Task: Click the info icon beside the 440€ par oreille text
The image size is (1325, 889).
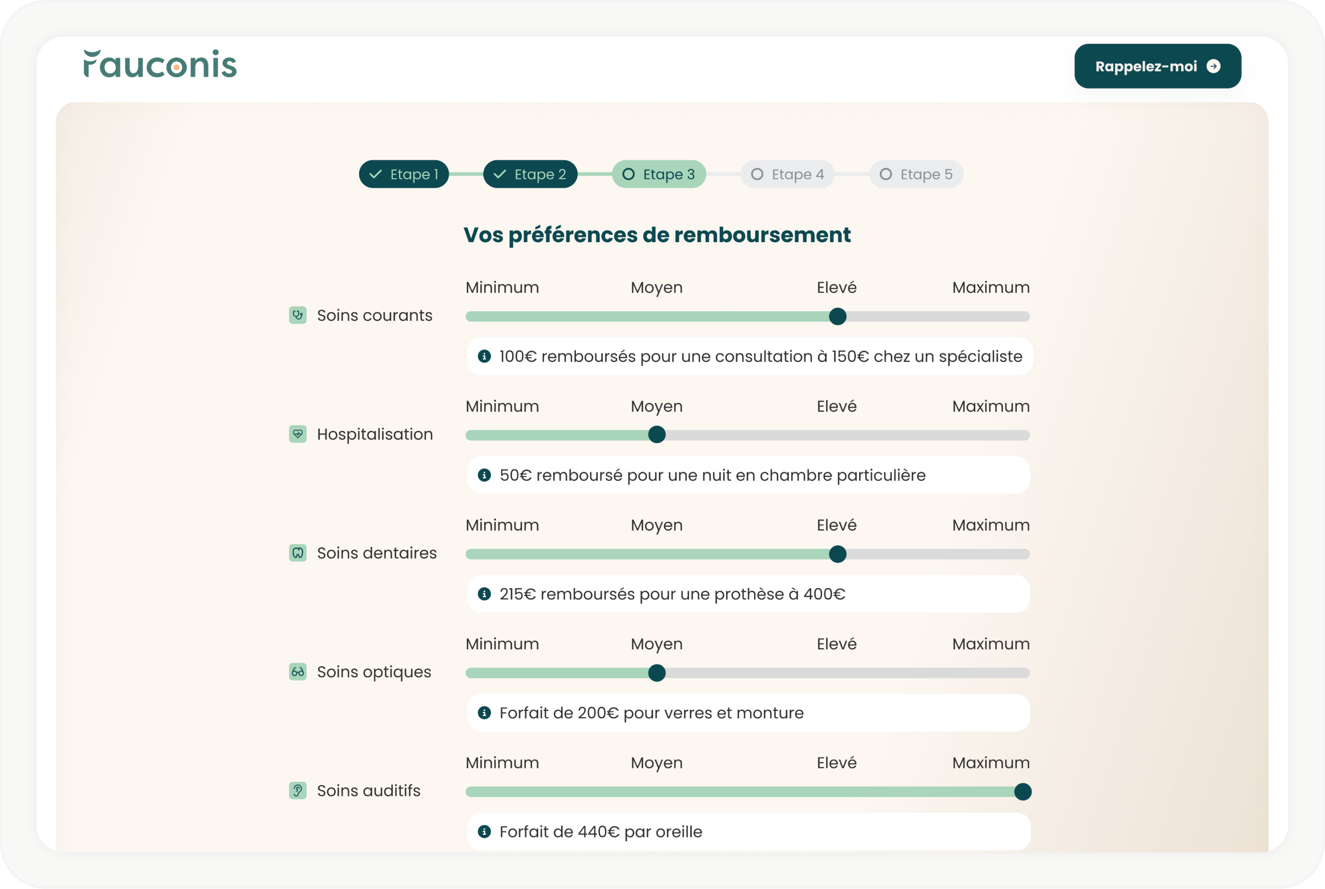Action: click(484, 831)
